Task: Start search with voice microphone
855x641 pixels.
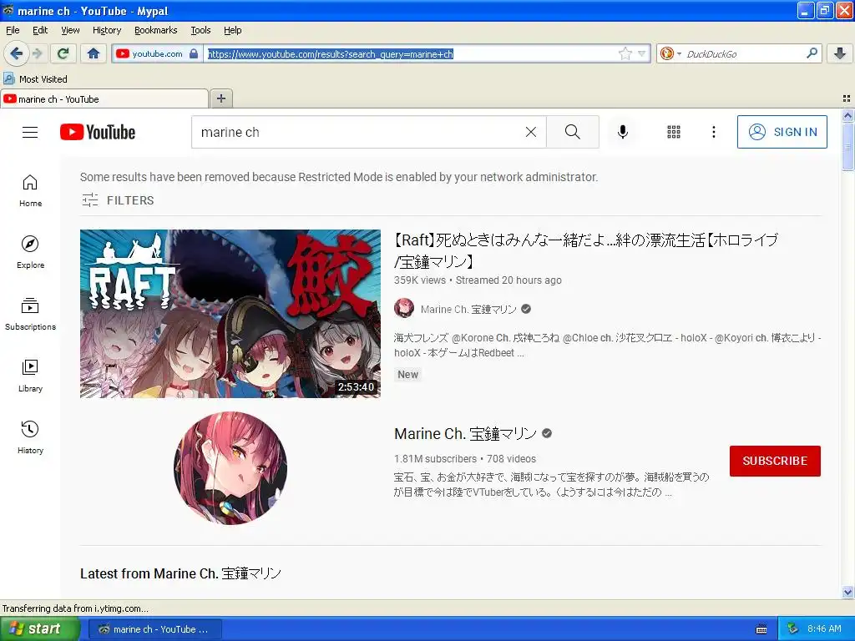Action: tap(623, 132)
